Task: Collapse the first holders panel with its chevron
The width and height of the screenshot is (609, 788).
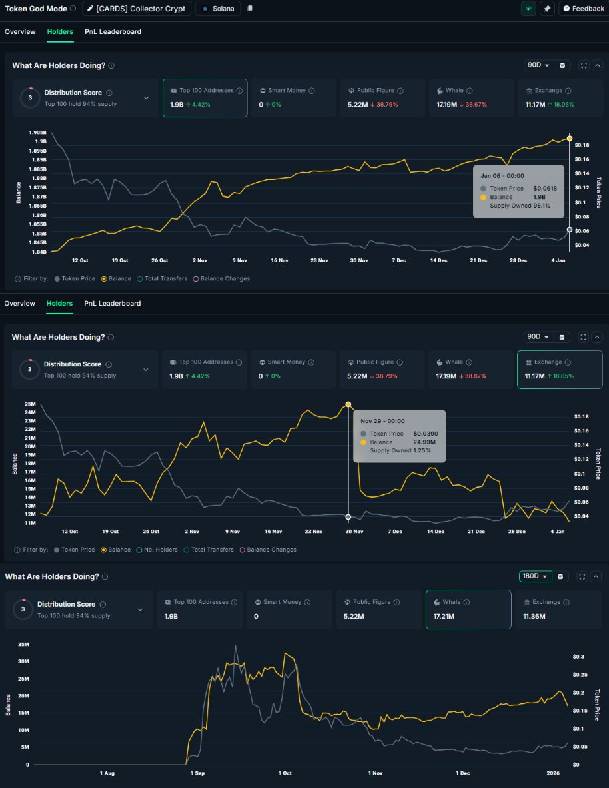Action: click(598, 65)
